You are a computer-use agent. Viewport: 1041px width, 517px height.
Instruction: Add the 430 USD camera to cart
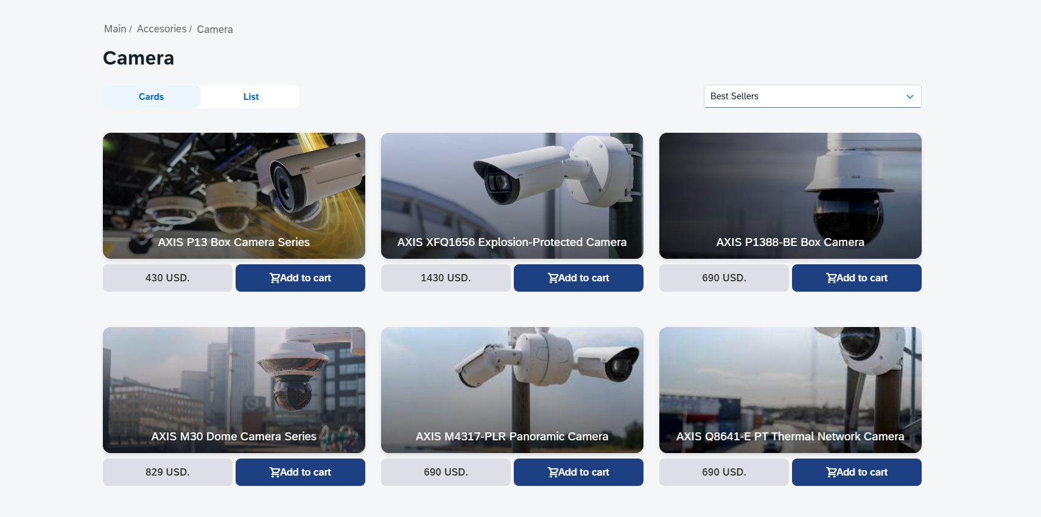pyautogui.click(x=300, y=278)
